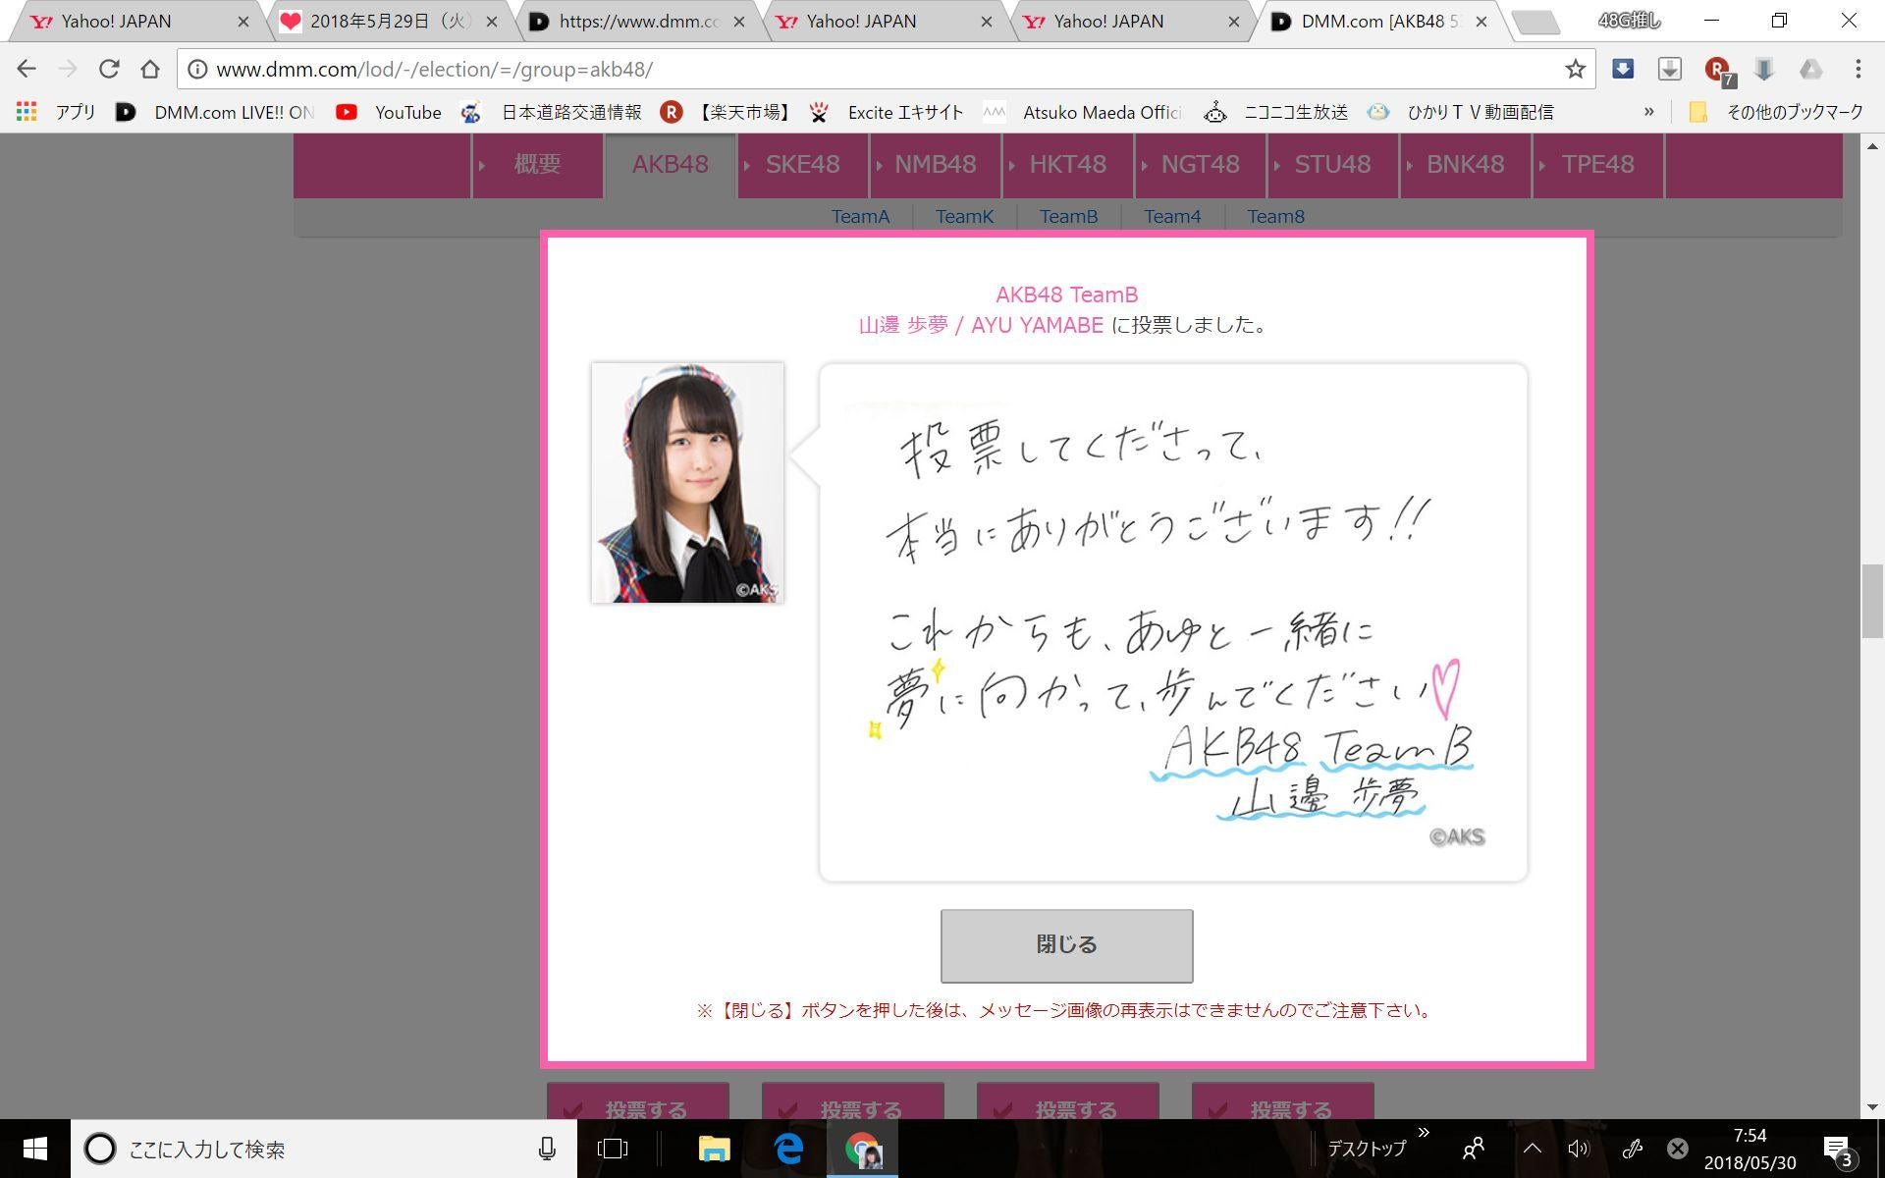Select the STU48 group tab
This screenshot has width=1885, height=1178.
[x=1332, y=164]
